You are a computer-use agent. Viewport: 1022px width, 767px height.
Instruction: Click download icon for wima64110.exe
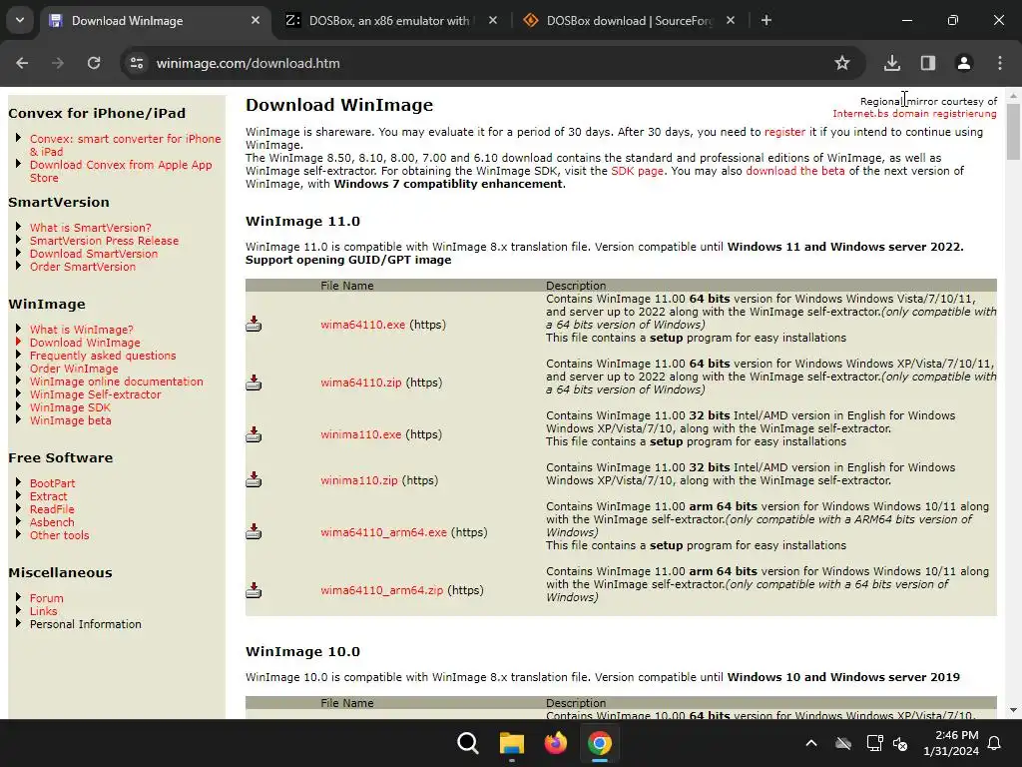tap(254, 325)
